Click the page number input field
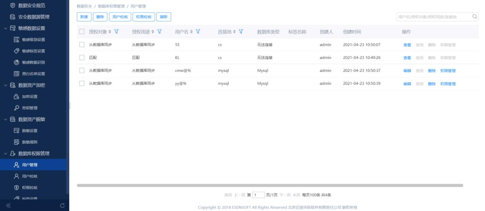 click(258, 195)
